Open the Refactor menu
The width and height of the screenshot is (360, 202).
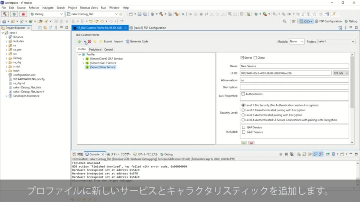click(34, 7)
